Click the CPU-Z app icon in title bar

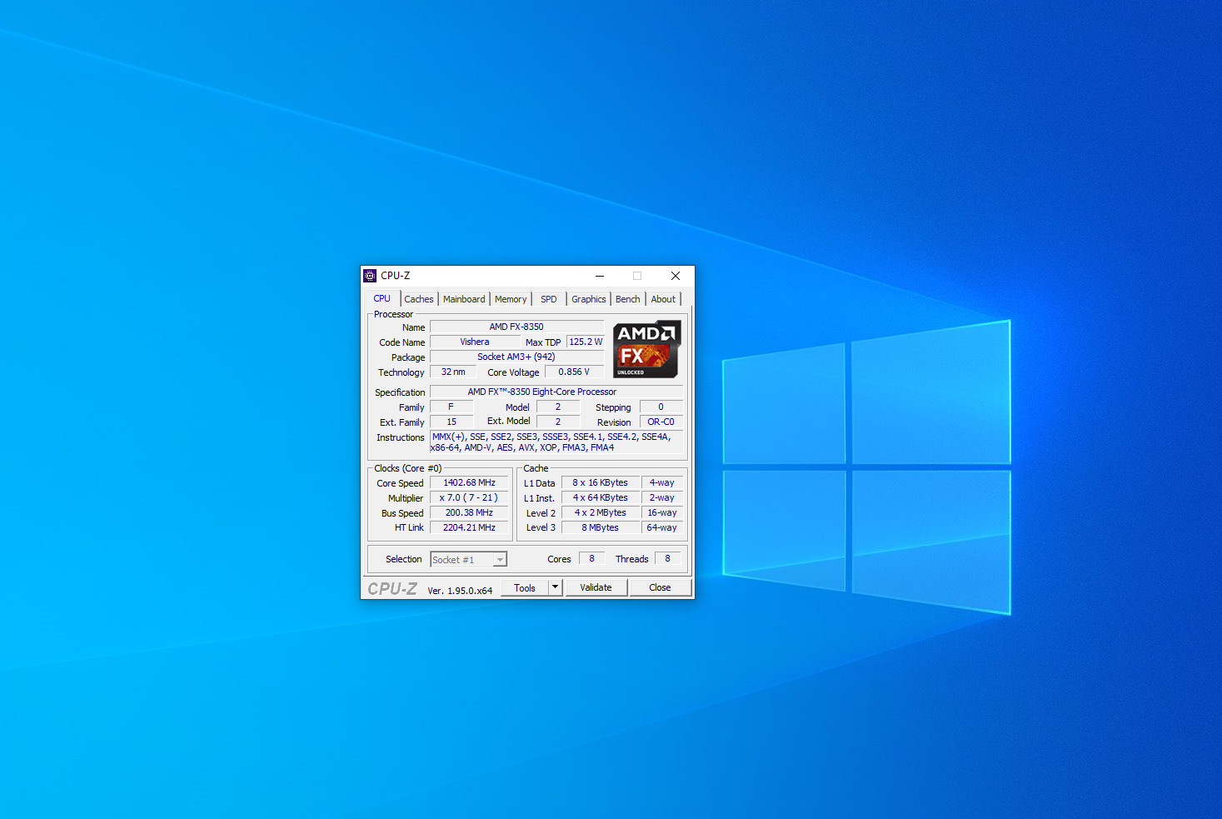[x=370, y=276]
